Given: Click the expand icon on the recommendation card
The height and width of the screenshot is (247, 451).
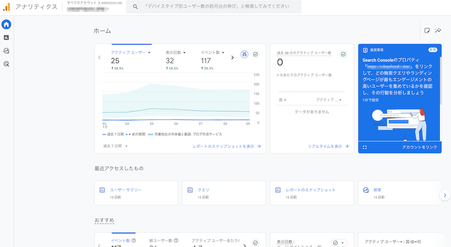Looking at the screenshot, I should point(365,147).
